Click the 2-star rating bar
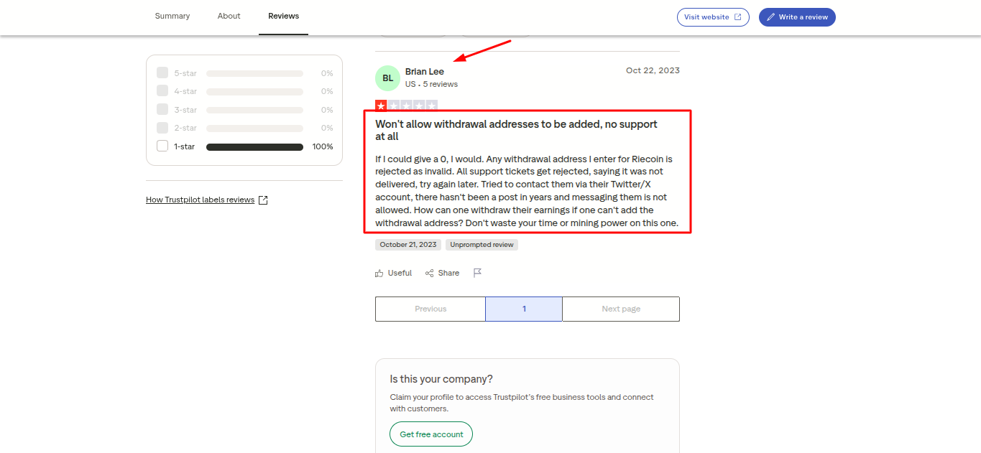Viewport: 981px width, 453px height. click(254, 129)
